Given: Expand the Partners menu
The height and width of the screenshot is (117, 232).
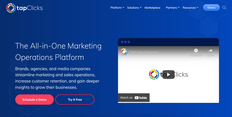Looking at the screenshot, I should pyautogui.click(x=173, y=8).
